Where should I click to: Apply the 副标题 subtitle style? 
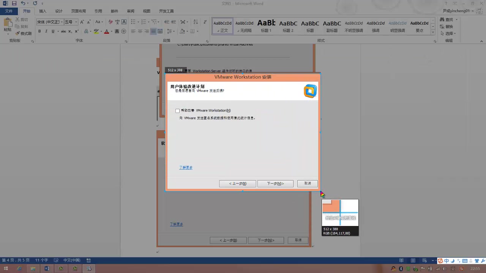pos(332,26)
